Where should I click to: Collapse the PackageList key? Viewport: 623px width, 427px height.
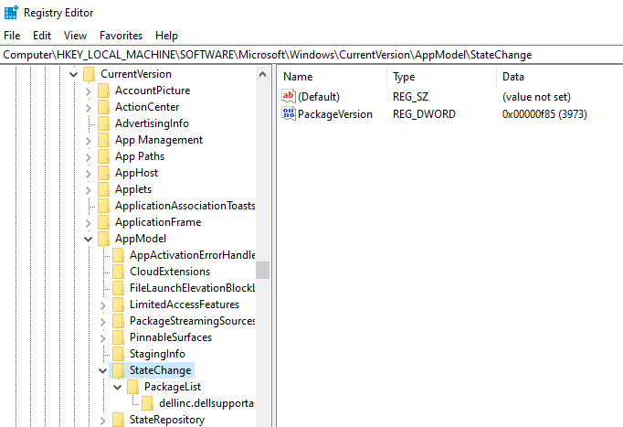(x=118, y=388)
